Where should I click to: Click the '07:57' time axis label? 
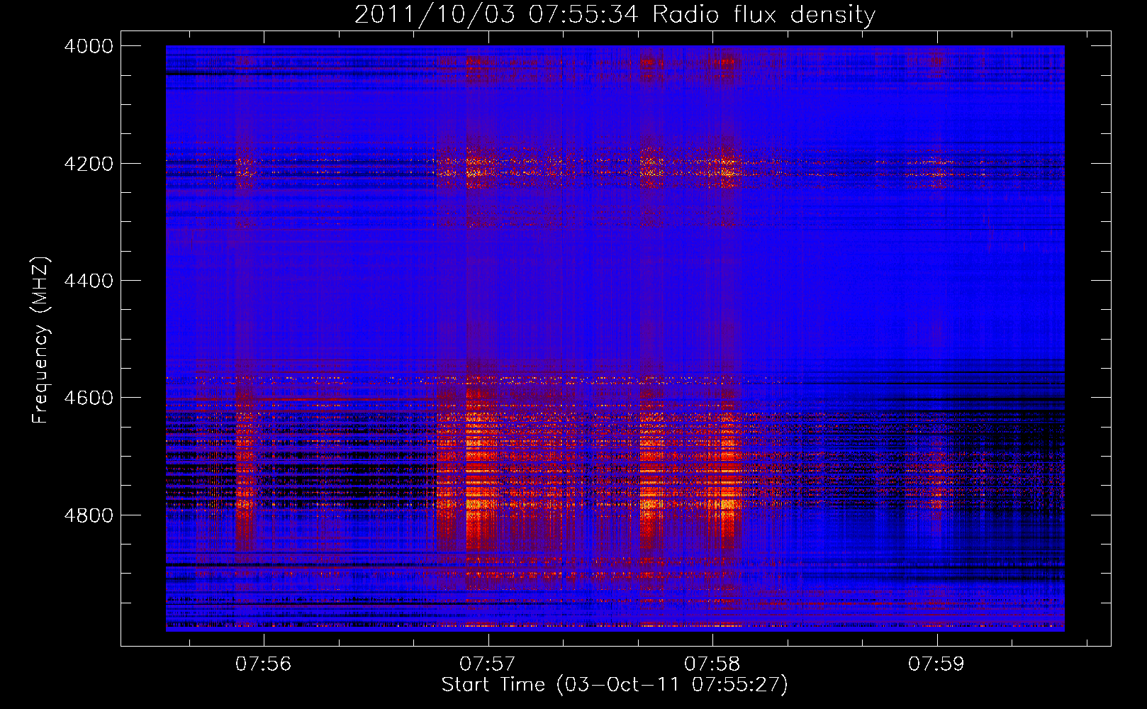pos(488,664)
